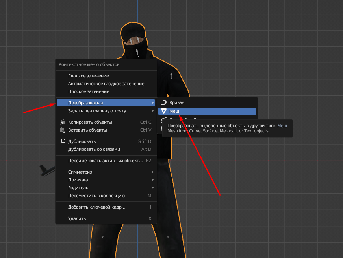Screen dimensions: 343x258
Task: Choose Добавить ключевой кадр option
Action: 97,207
